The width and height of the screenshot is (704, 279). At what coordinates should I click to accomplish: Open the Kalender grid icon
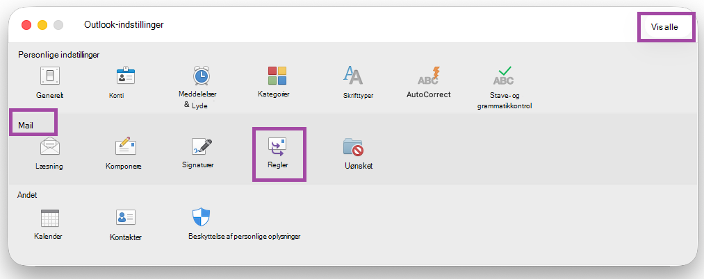(50, 218)
